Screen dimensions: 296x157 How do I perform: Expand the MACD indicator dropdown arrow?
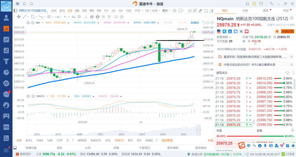pyautogui.click(x=47, y=96)
